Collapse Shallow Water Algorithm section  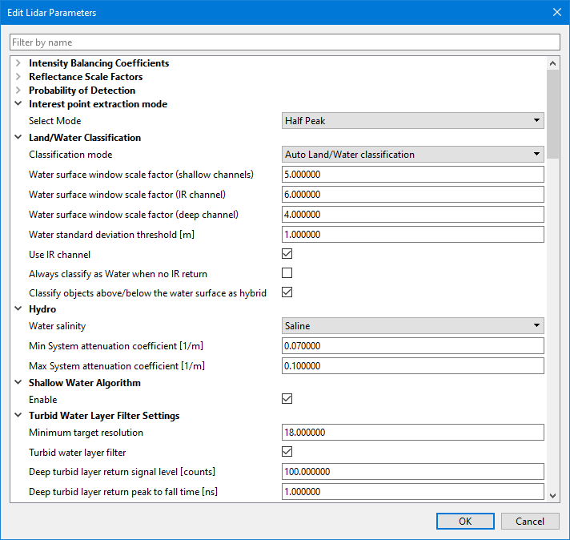pos(18,383)
